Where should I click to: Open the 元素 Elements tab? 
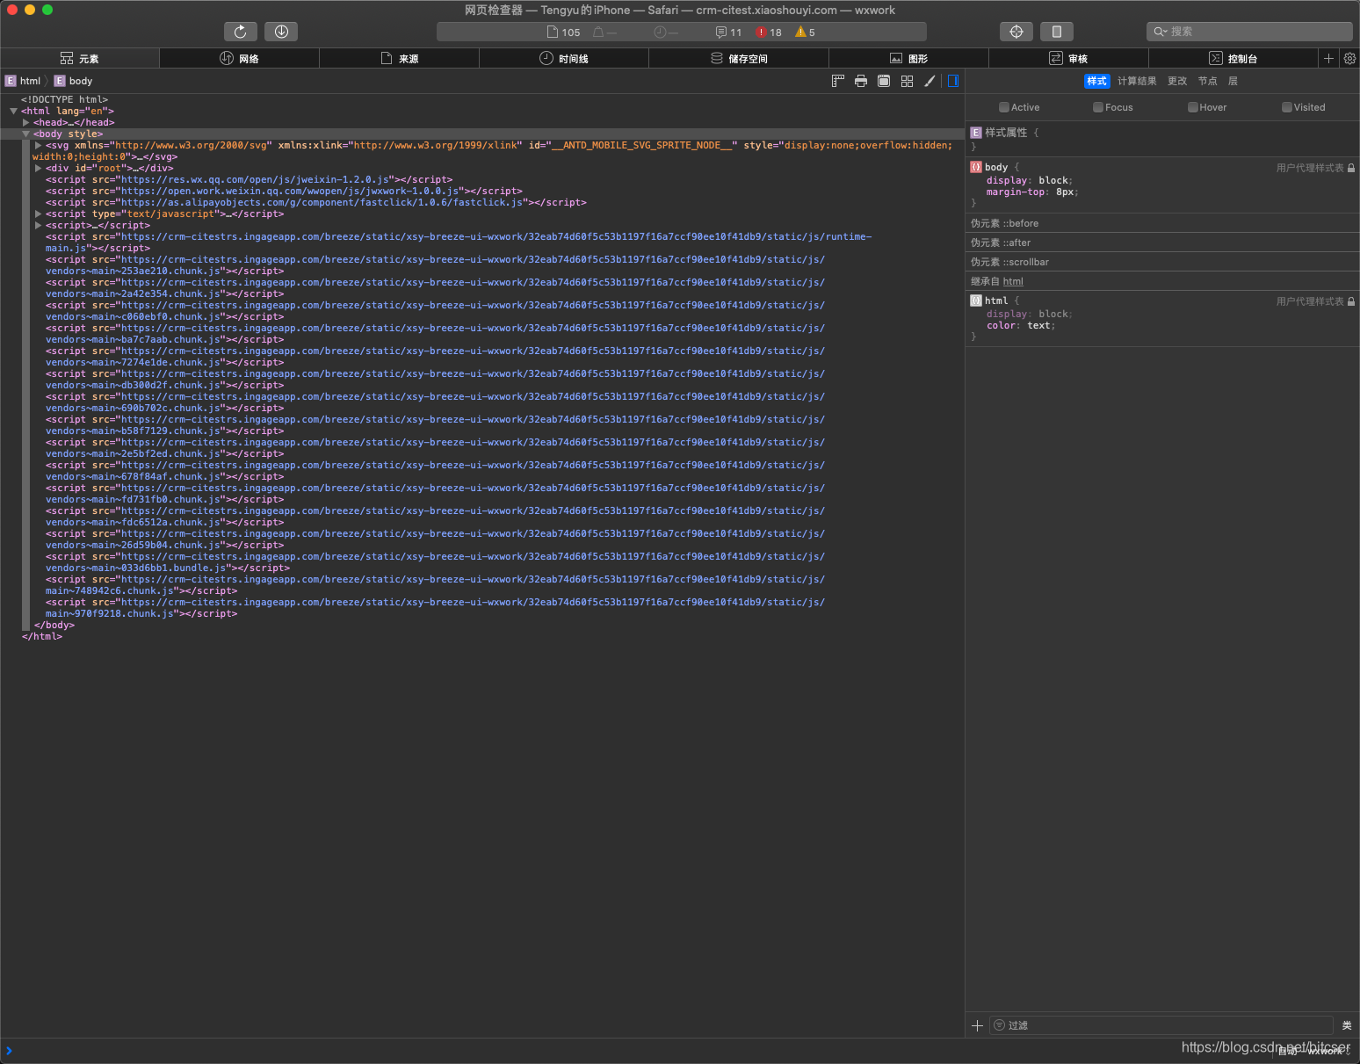point(80,58)
